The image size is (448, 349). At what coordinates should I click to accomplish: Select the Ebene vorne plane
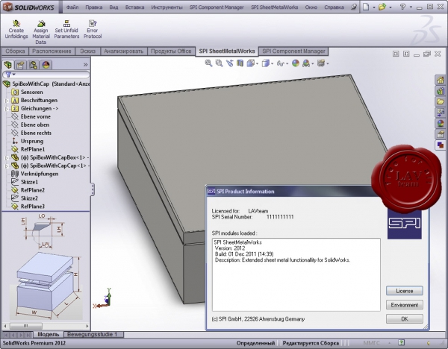coord(35,117)
